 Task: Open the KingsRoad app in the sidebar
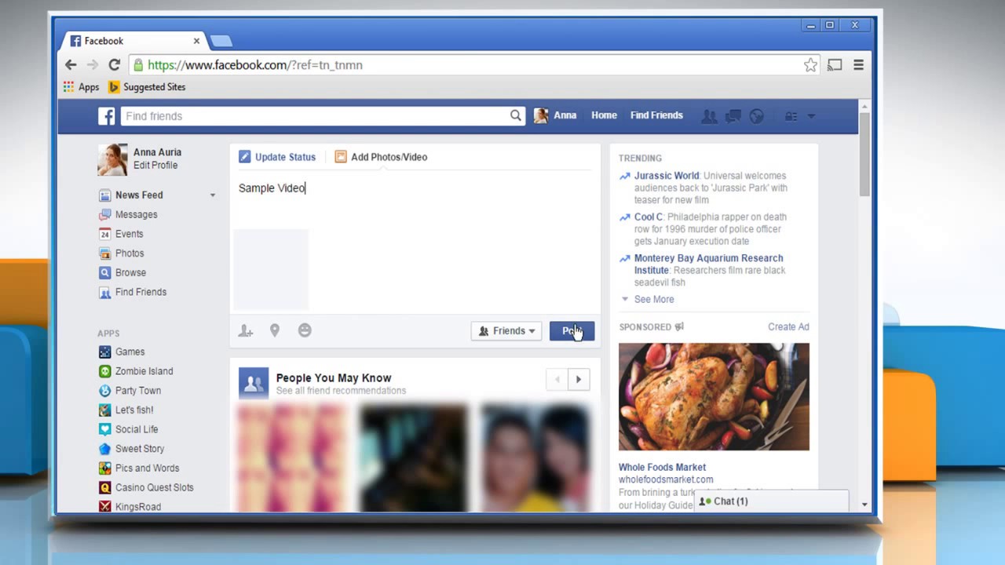click(130, 507)
